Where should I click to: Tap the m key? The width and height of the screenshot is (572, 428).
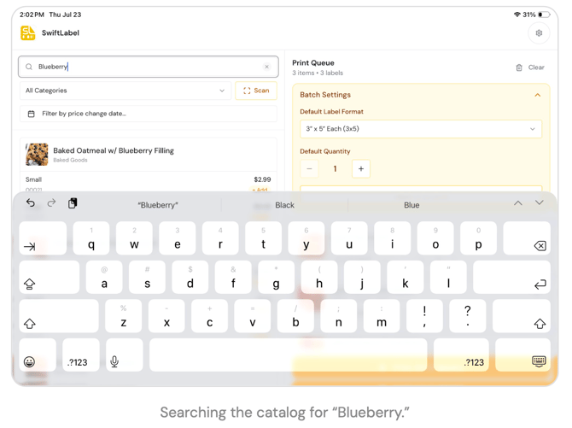(x=382, y=316)
